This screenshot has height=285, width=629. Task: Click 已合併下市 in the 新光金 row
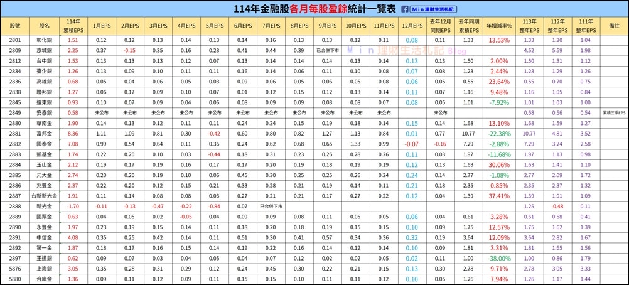(272, 207)
